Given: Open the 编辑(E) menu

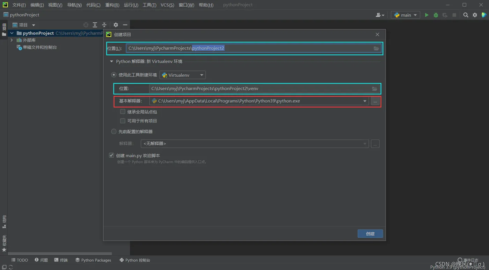Looking at the screenshot, I should (x=37, y=5).
